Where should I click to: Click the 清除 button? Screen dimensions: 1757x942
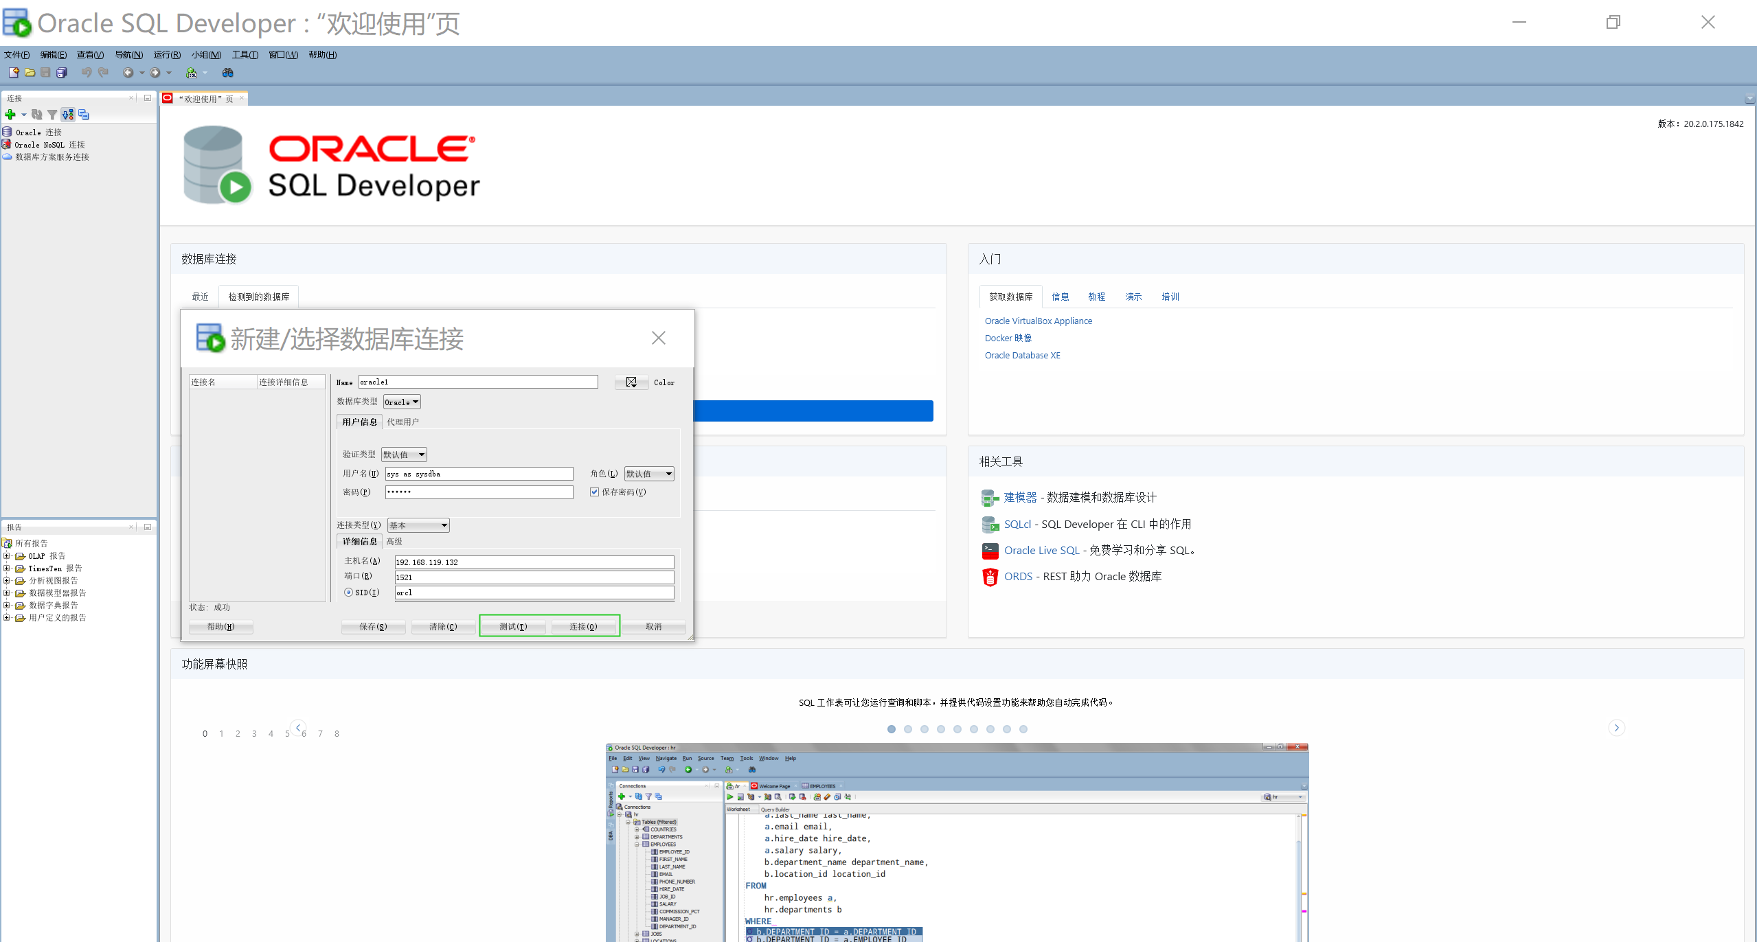click(443, 626)
